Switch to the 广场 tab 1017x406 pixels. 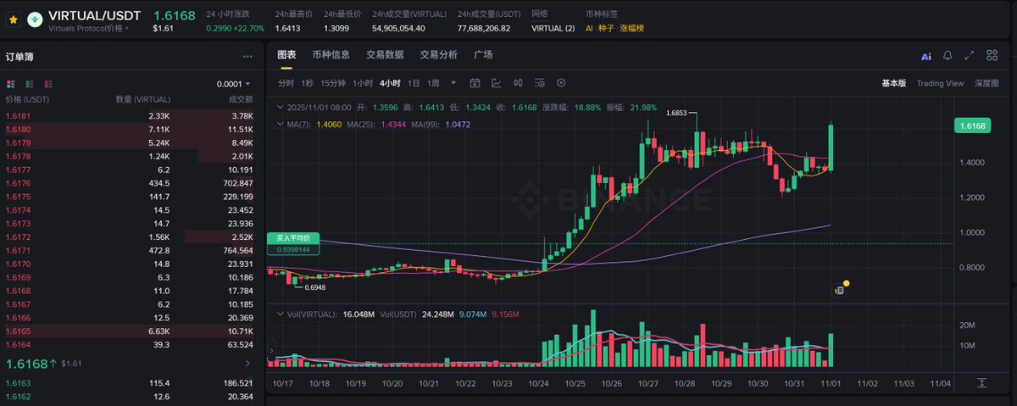point(483,54)
